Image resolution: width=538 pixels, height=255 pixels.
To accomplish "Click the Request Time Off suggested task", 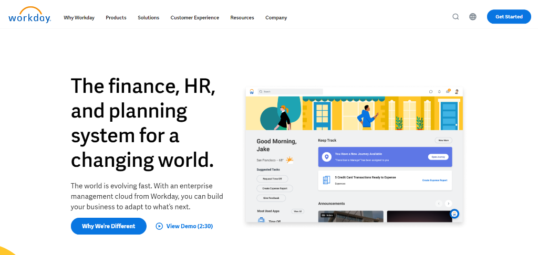I will coord(272,179).
